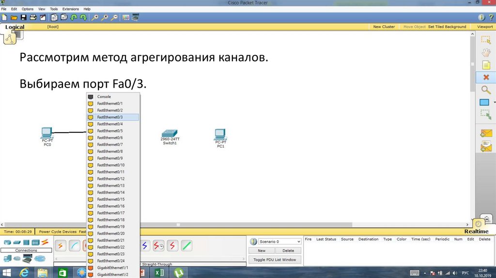Click the Print icon in the toolbar

pyautogui.click(x=33, y=18)
